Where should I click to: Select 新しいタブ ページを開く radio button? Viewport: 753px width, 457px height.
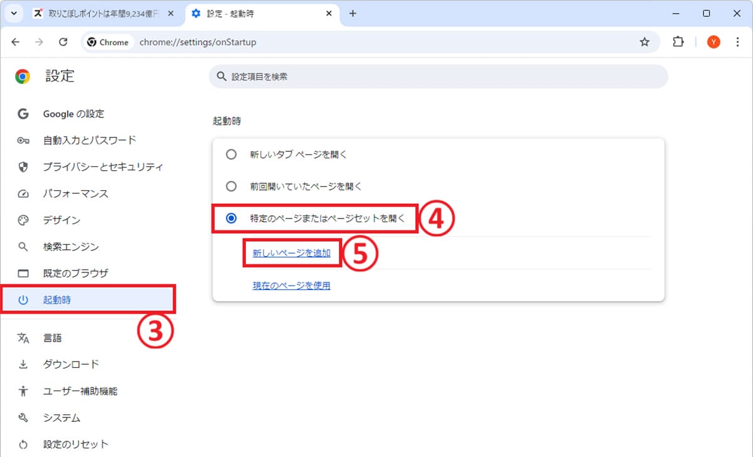pyautogui.click(x=232, y=154)
